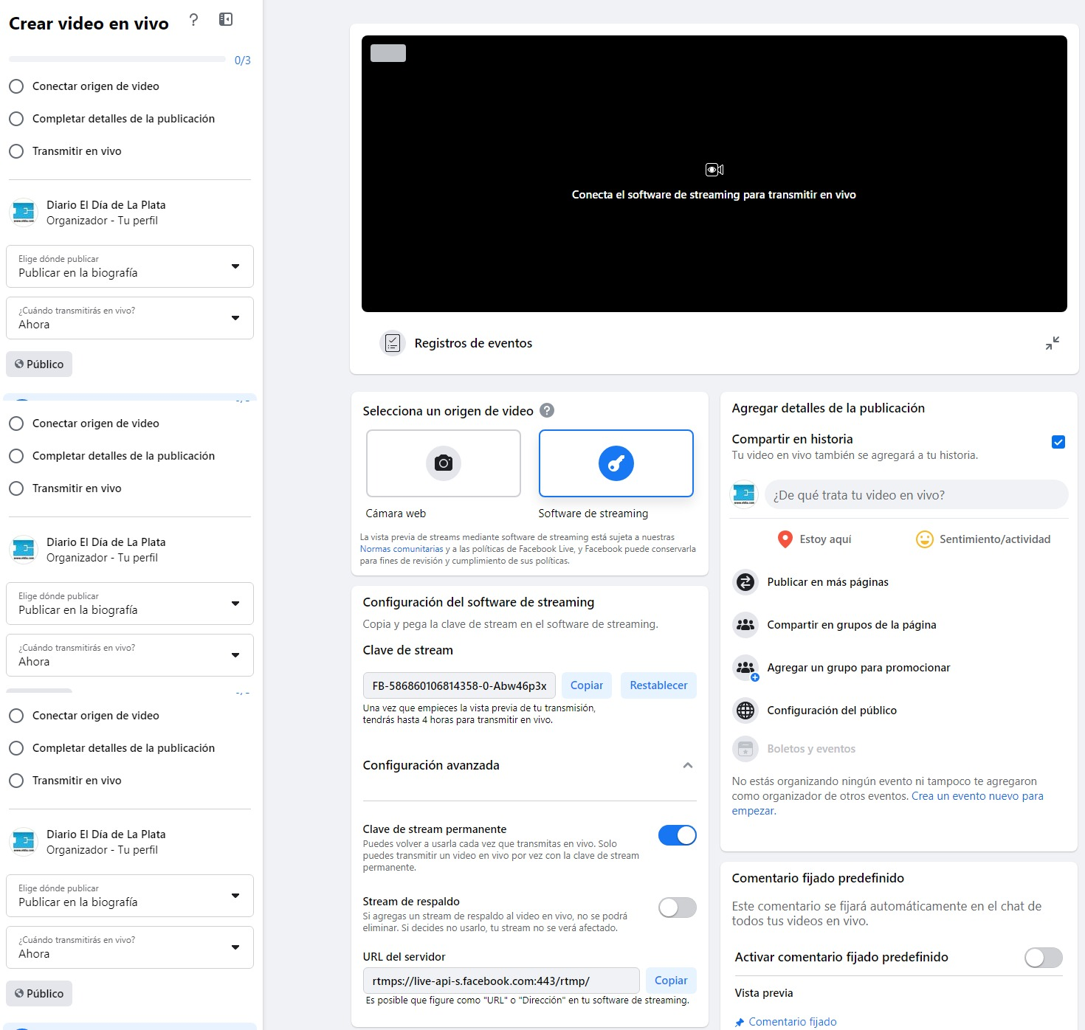Open Registros de eventos log icon
Image resolution: width=1085 pixels, height=1030 pixels.
pos(393,343)
